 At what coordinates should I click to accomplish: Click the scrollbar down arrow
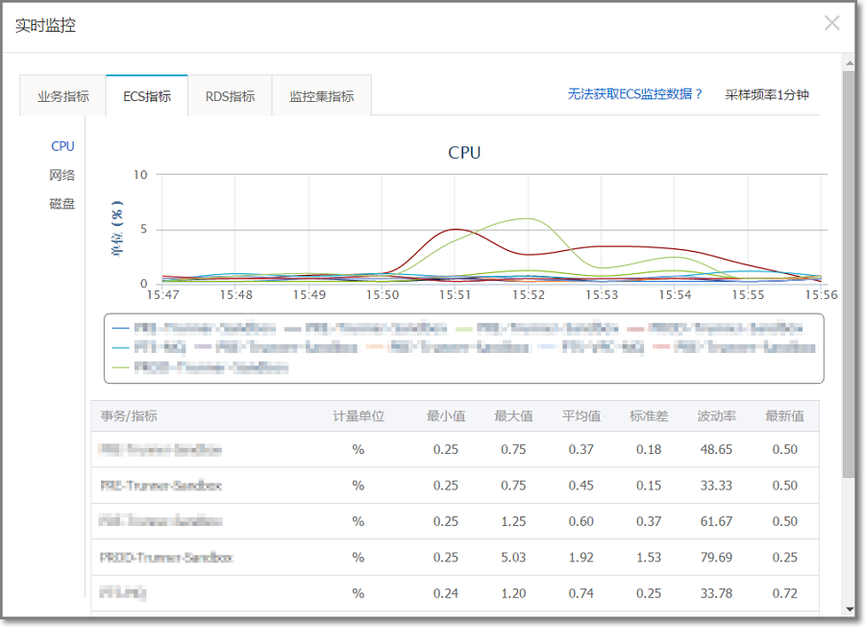click(x=849, y=610)
